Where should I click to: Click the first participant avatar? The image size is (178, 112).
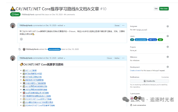132,98
